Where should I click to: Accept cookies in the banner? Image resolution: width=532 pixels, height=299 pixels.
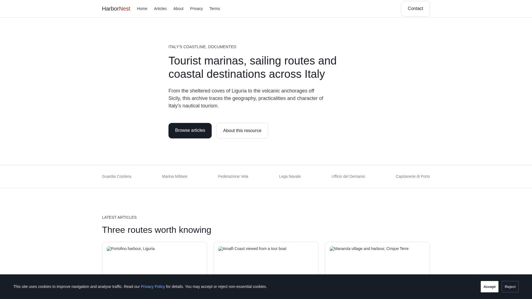tap(489, 287)
